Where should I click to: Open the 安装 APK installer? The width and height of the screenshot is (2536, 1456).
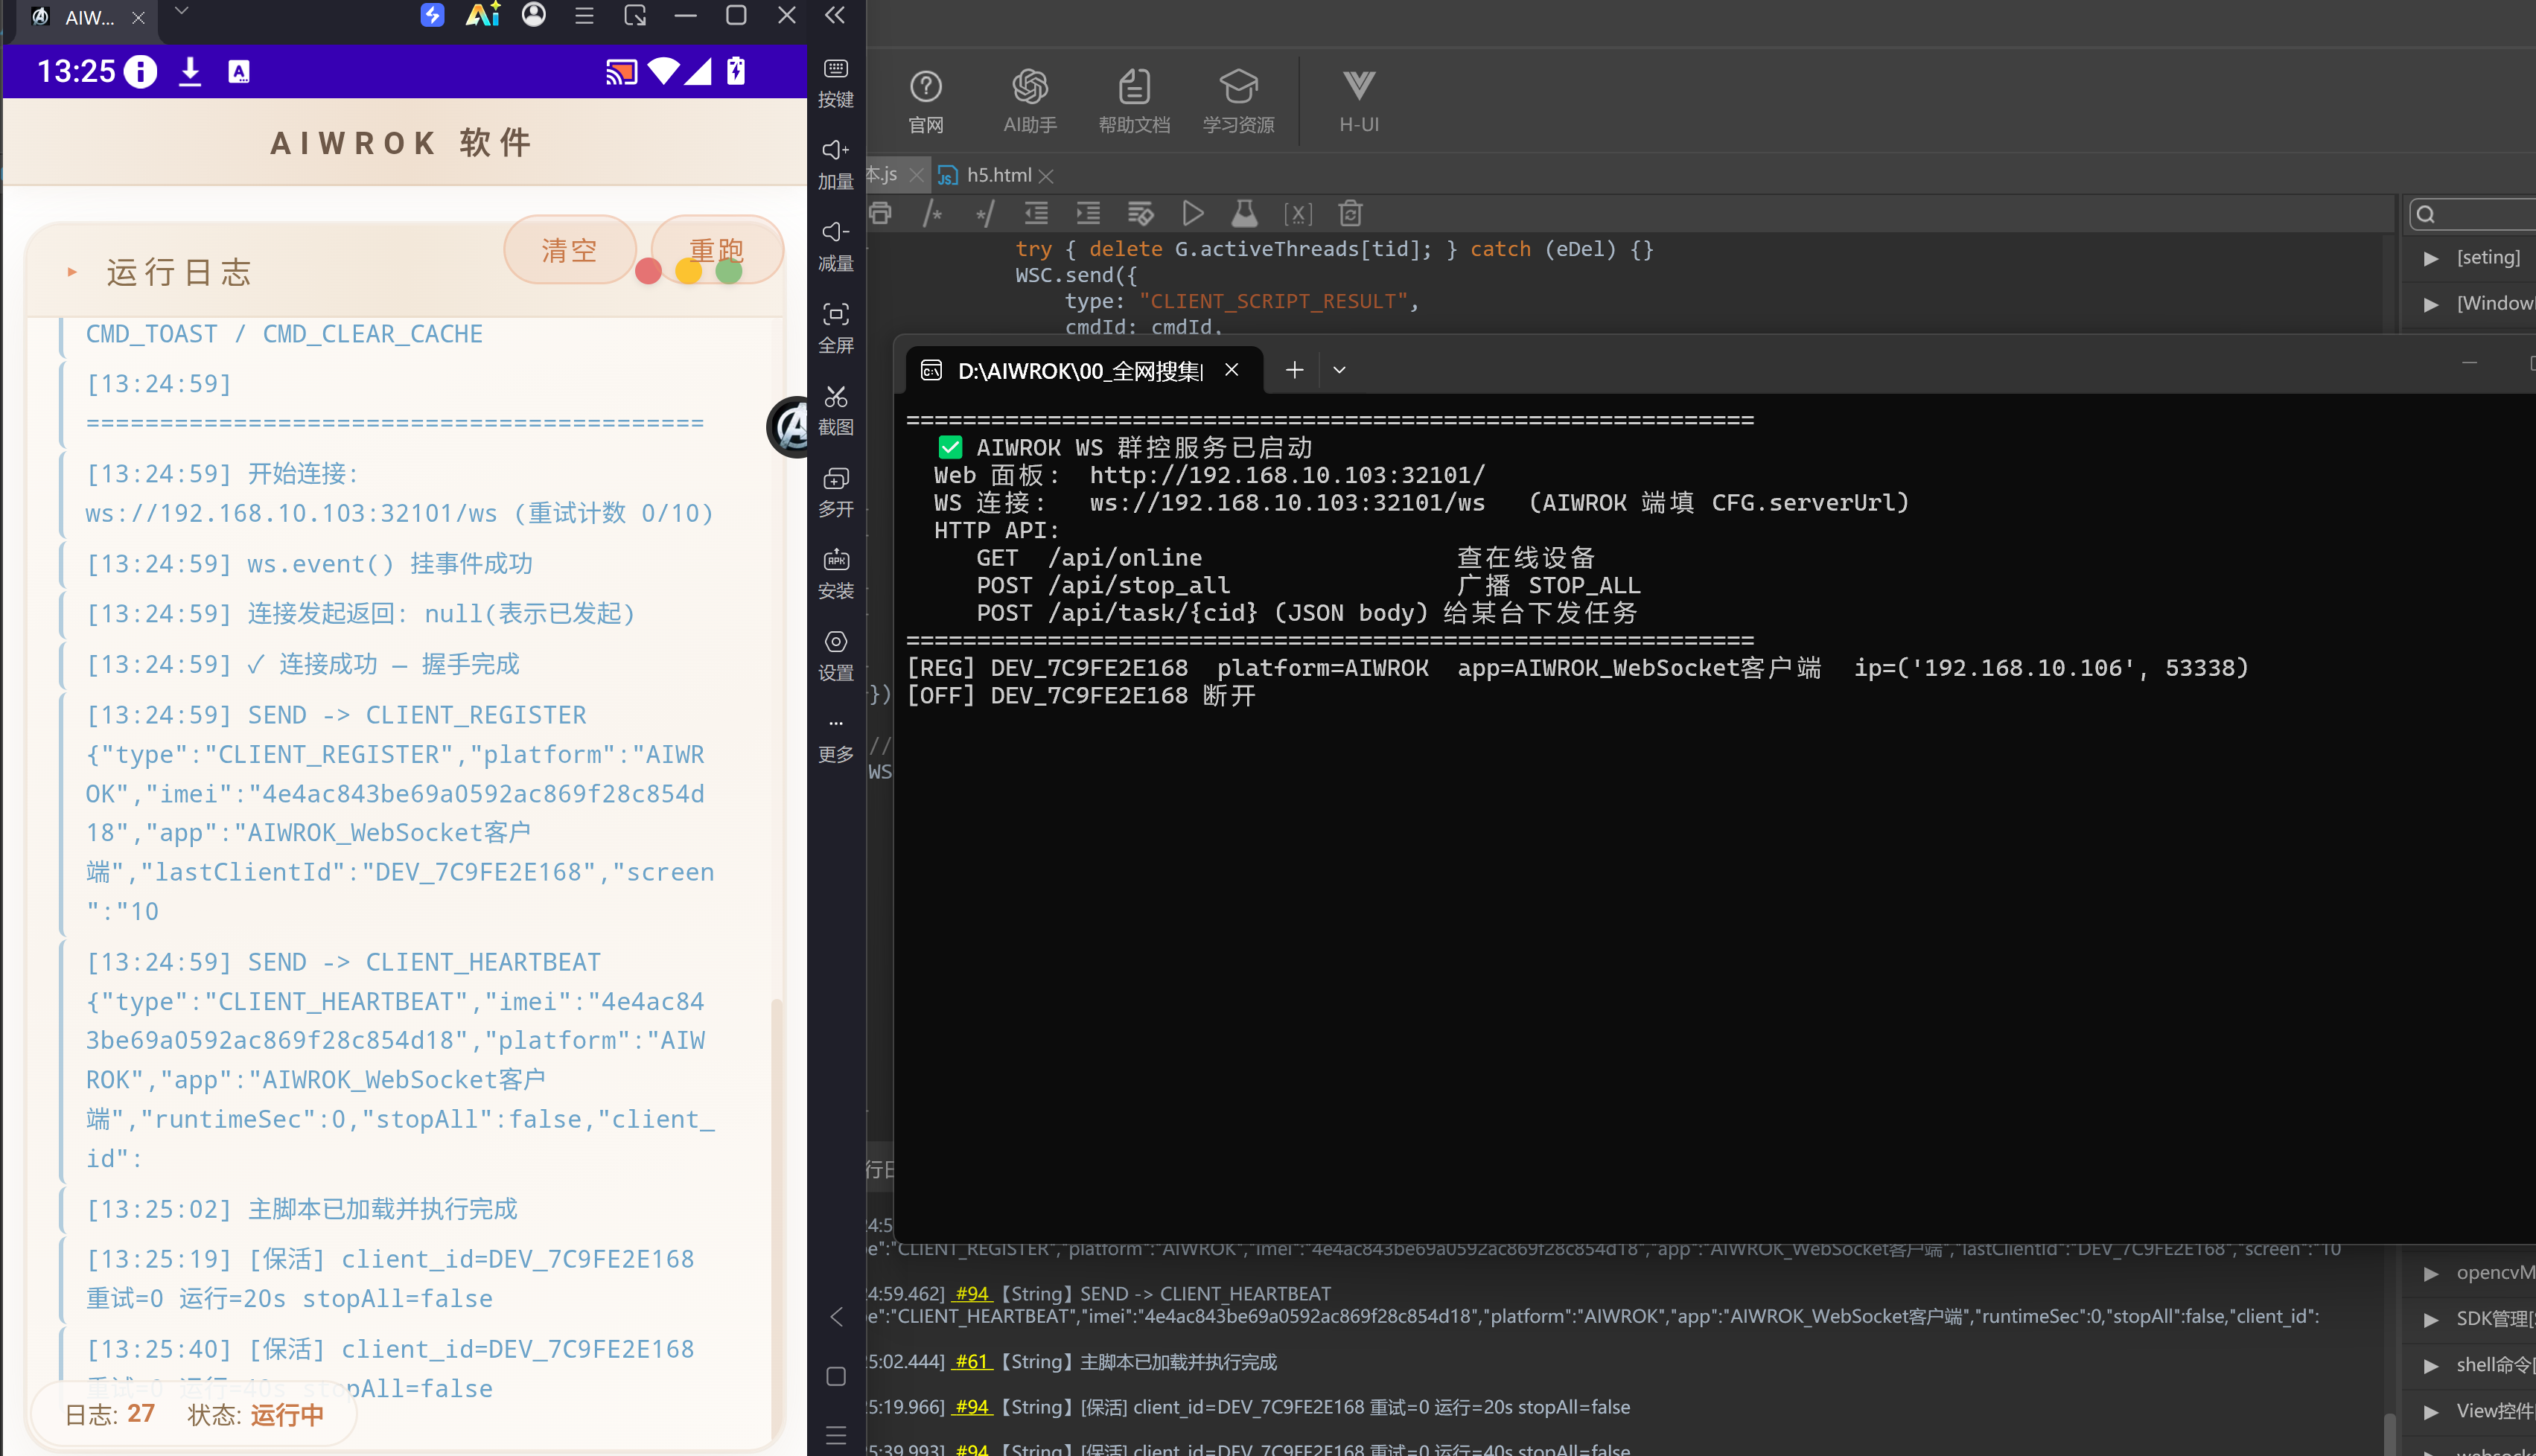835,574
